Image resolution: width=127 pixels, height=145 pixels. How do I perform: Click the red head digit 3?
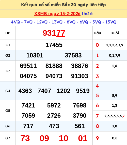tap(97, 76)
